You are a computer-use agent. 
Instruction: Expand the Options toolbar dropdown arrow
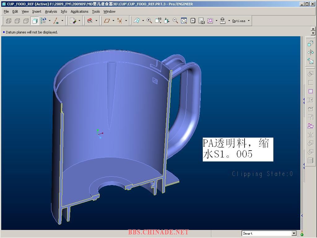249,21
